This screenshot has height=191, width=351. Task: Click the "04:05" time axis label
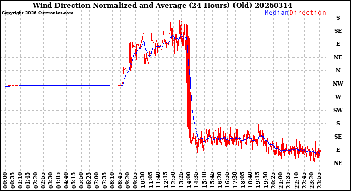[x=58, y=181]
